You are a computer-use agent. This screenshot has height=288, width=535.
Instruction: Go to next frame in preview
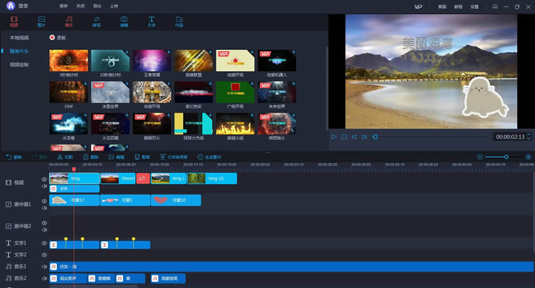pyautogui.click(x=365, y=137)
